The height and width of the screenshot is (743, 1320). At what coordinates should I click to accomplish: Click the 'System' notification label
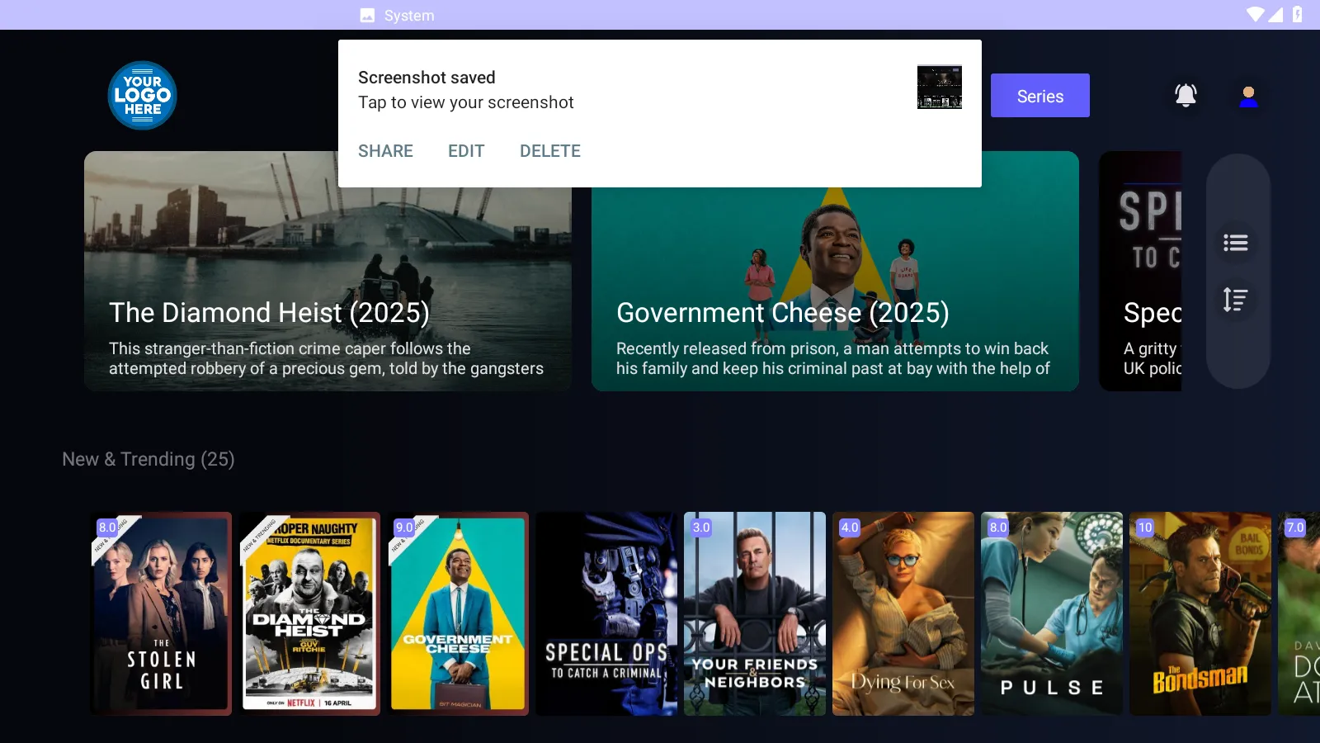click(x=409, y=16)
